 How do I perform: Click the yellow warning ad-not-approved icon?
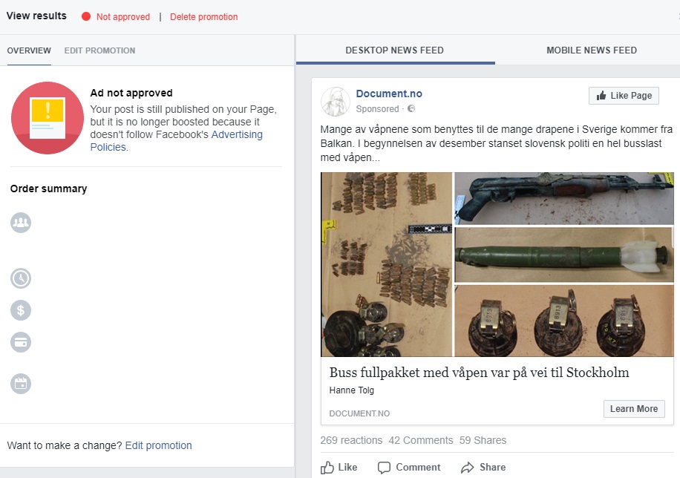tap(48, 118)
